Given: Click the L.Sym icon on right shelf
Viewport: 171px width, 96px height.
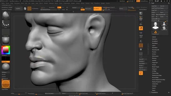Looking at the screenshot, I should coord(141,33).
